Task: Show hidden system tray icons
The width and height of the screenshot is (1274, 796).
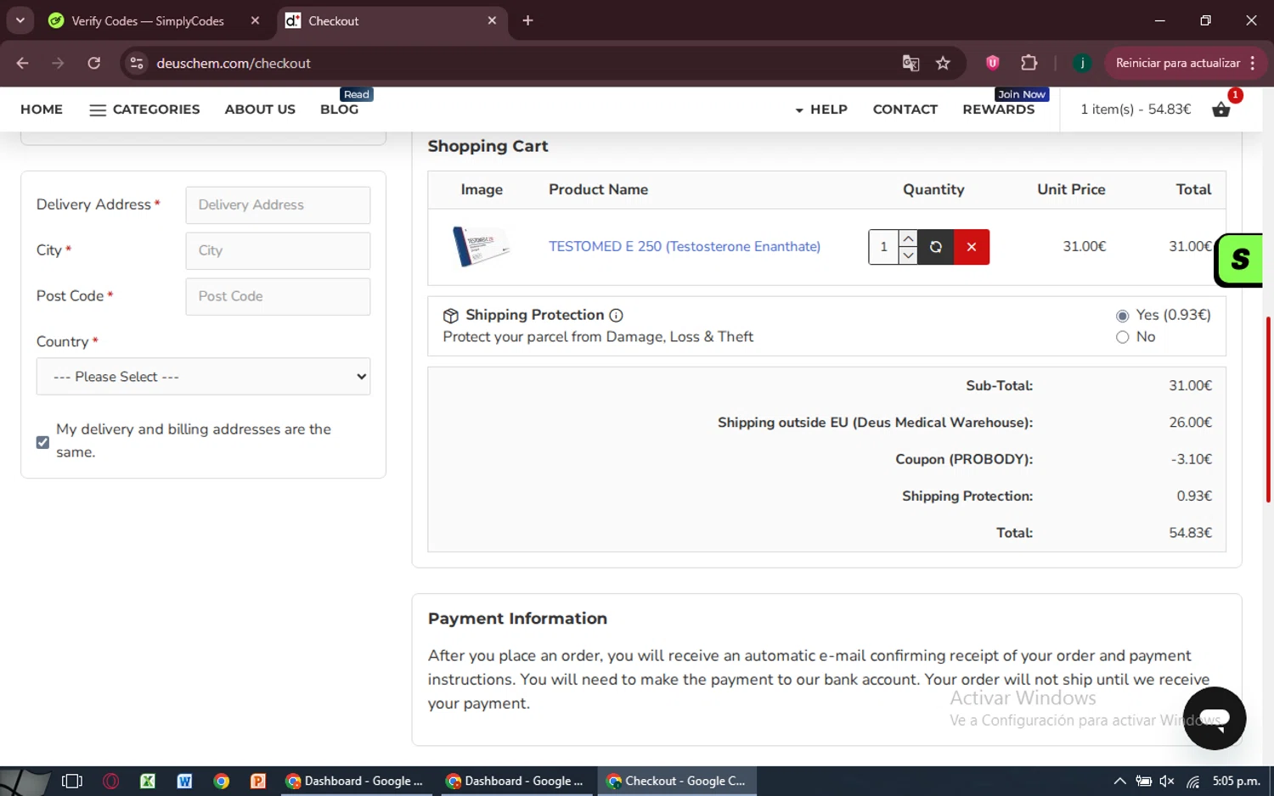Action: [x=1119, y=782]
